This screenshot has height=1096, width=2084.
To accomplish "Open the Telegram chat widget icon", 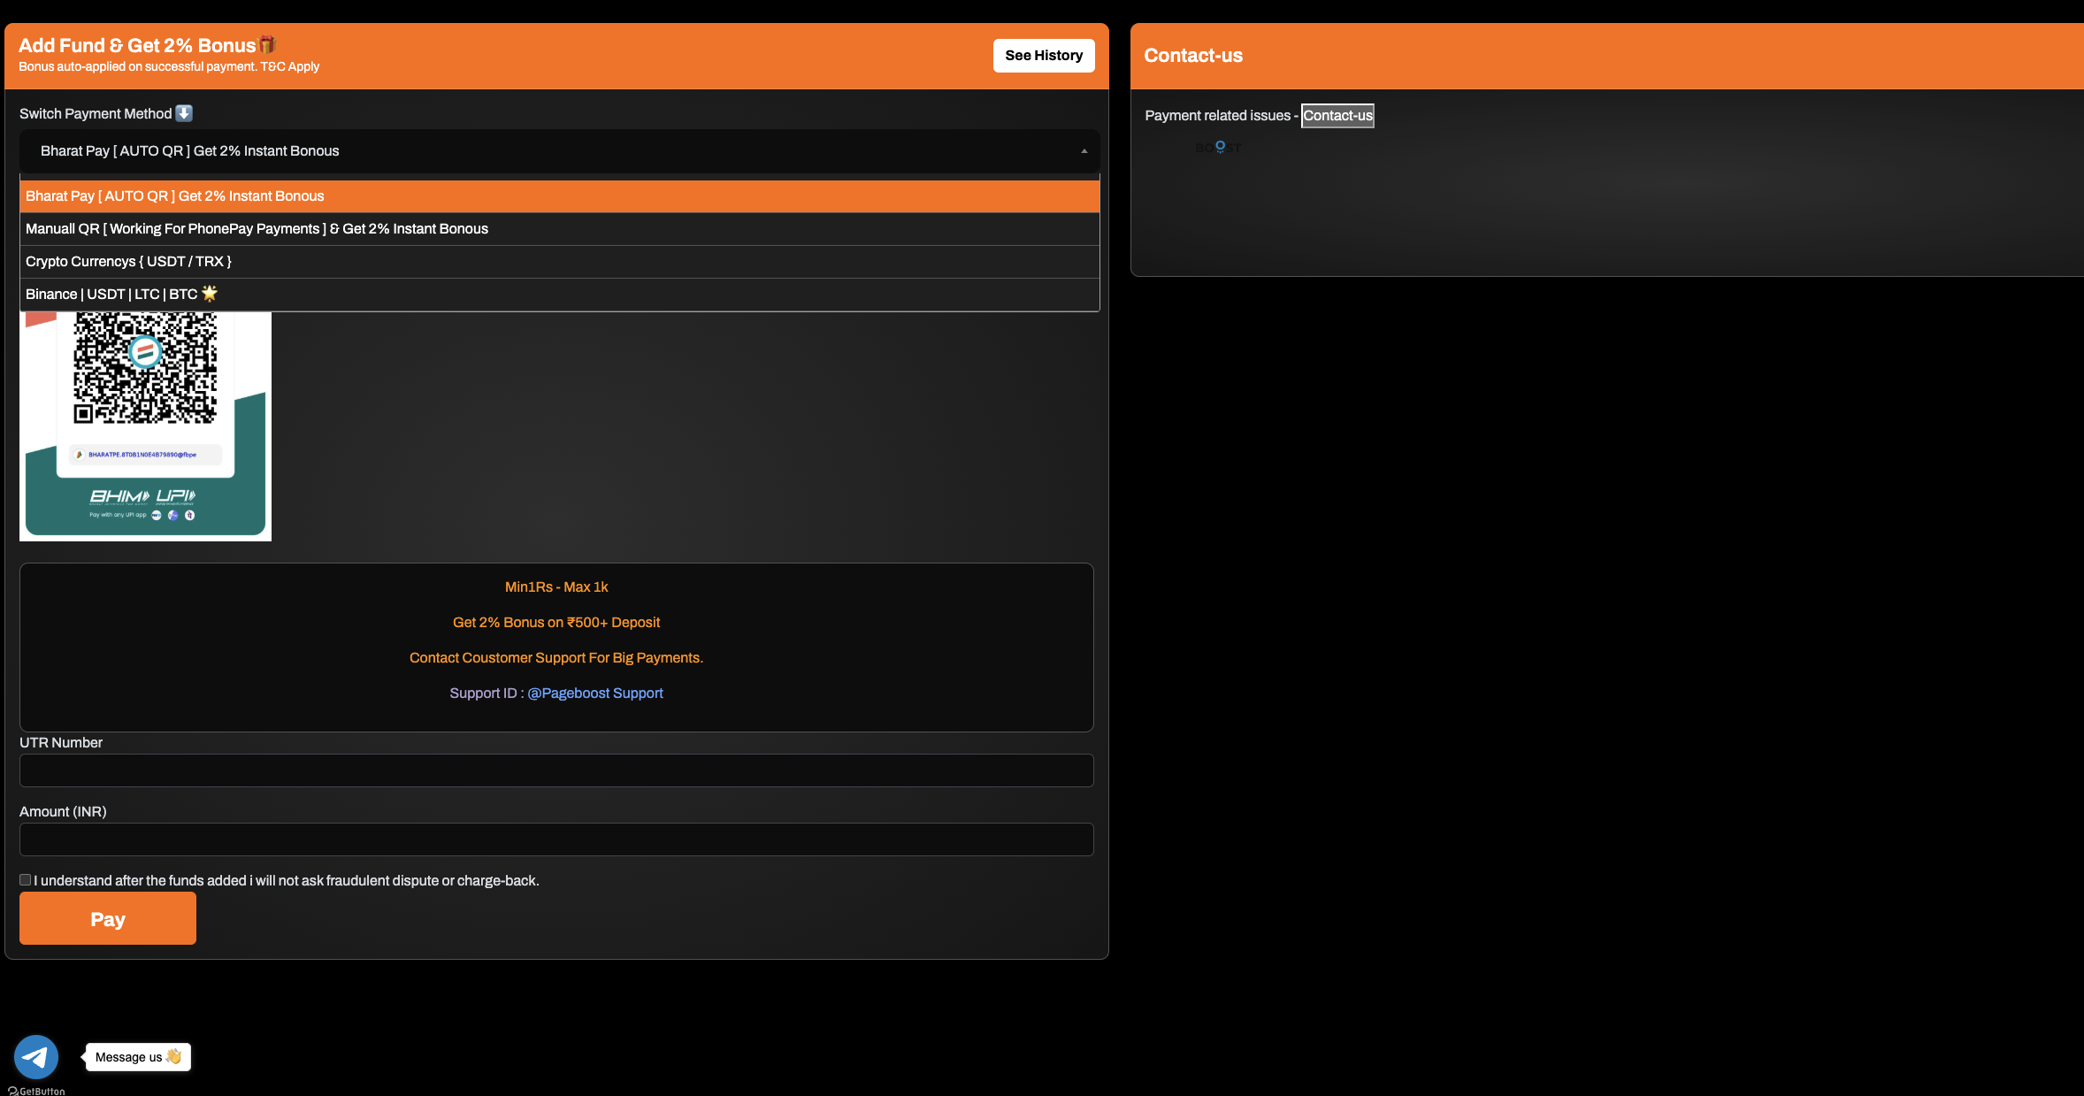I will (x=35, y=1056).
